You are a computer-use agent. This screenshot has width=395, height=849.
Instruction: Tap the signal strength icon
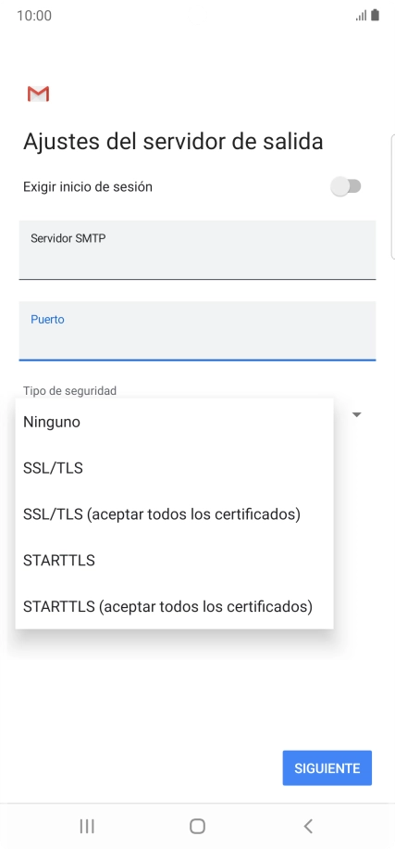tap(361, 16)
